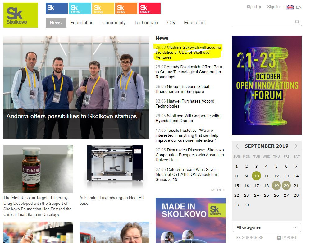
Task: Open the Sk Nuclear cluster icon
Action: [149, 8]
